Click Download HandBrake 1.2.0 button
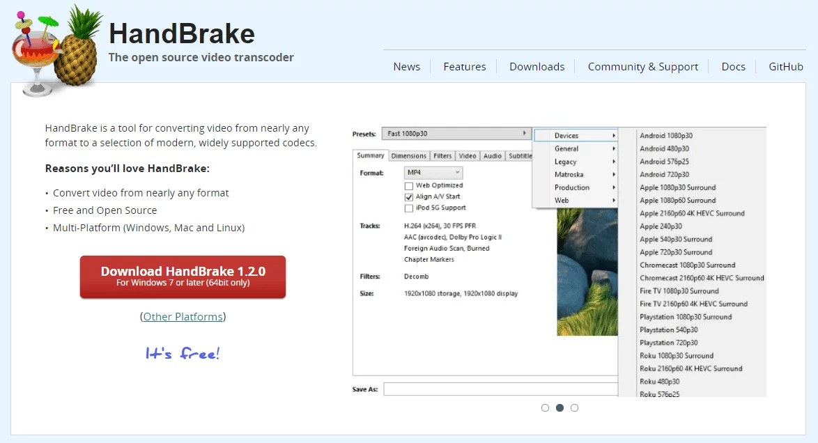 tap(183, 276)
